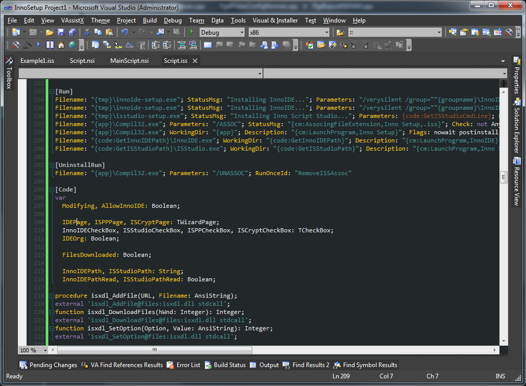Viewport: 526px width, 386px height.
Task: Open the 100 % zoom dropdown
Action: tap(45, 350)
